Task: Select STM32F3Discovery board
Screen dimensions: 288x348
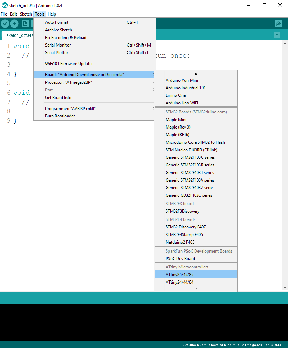Action: point(196,211)
